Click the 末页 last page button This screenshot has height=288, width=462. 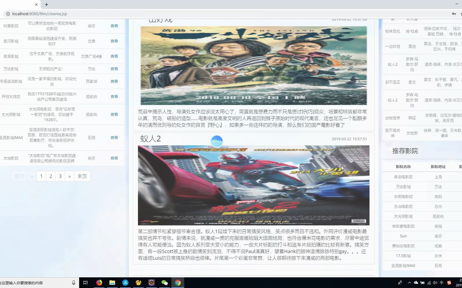82,176
